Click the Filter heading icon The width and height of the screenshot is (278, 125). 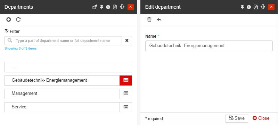click(x=7, y=31)
